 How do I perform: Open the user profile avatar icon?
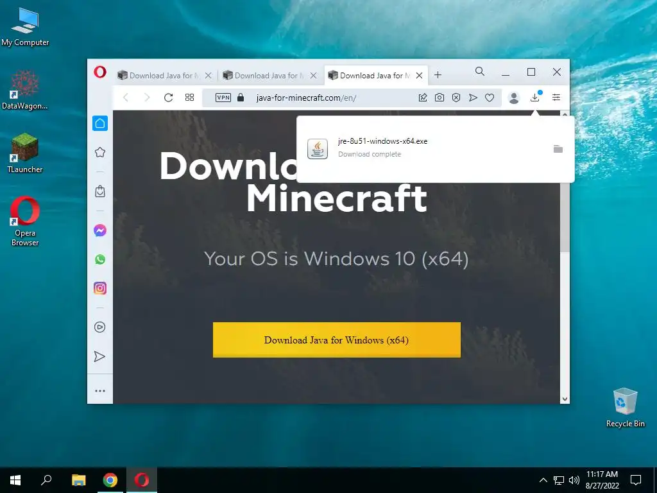click(x=514, y=98)
